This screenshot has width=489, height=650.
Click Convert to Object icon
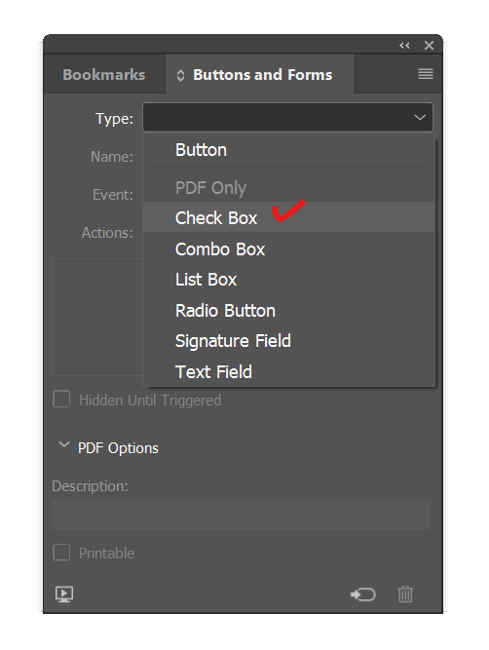(x=362, y=594)
